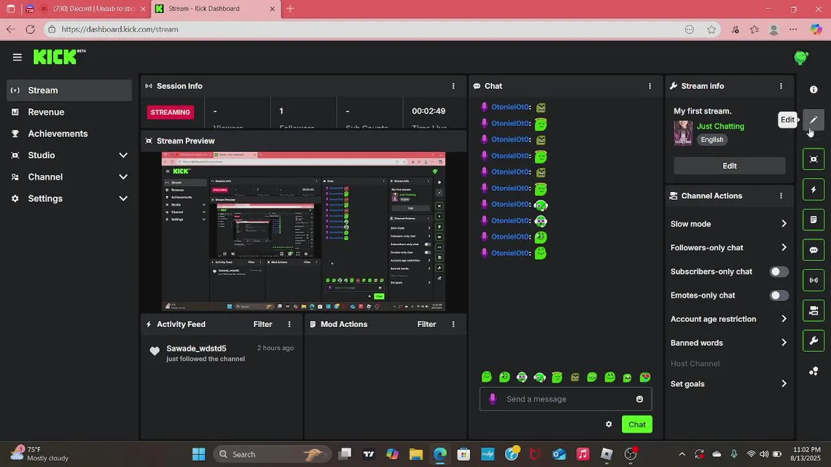Click the Send a message input field
The width and height of the screenshot is (831, 467).
pos(565,399)
